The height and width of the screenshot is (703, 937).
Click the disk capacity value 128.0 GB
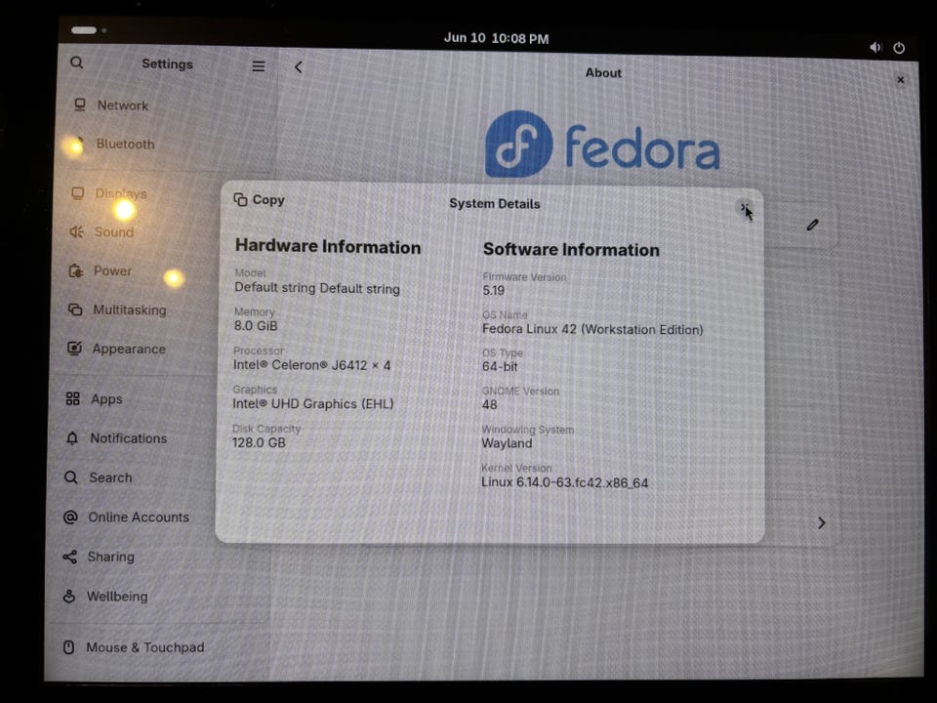259,442
